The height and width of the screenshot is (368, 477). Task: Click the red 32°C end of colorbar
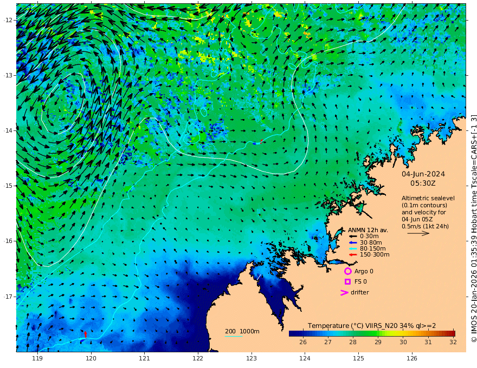coord(453,333)
